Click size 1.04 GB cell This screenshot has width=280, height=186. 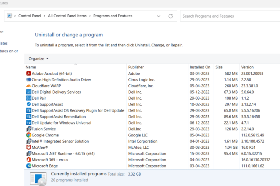click(231, 148)
